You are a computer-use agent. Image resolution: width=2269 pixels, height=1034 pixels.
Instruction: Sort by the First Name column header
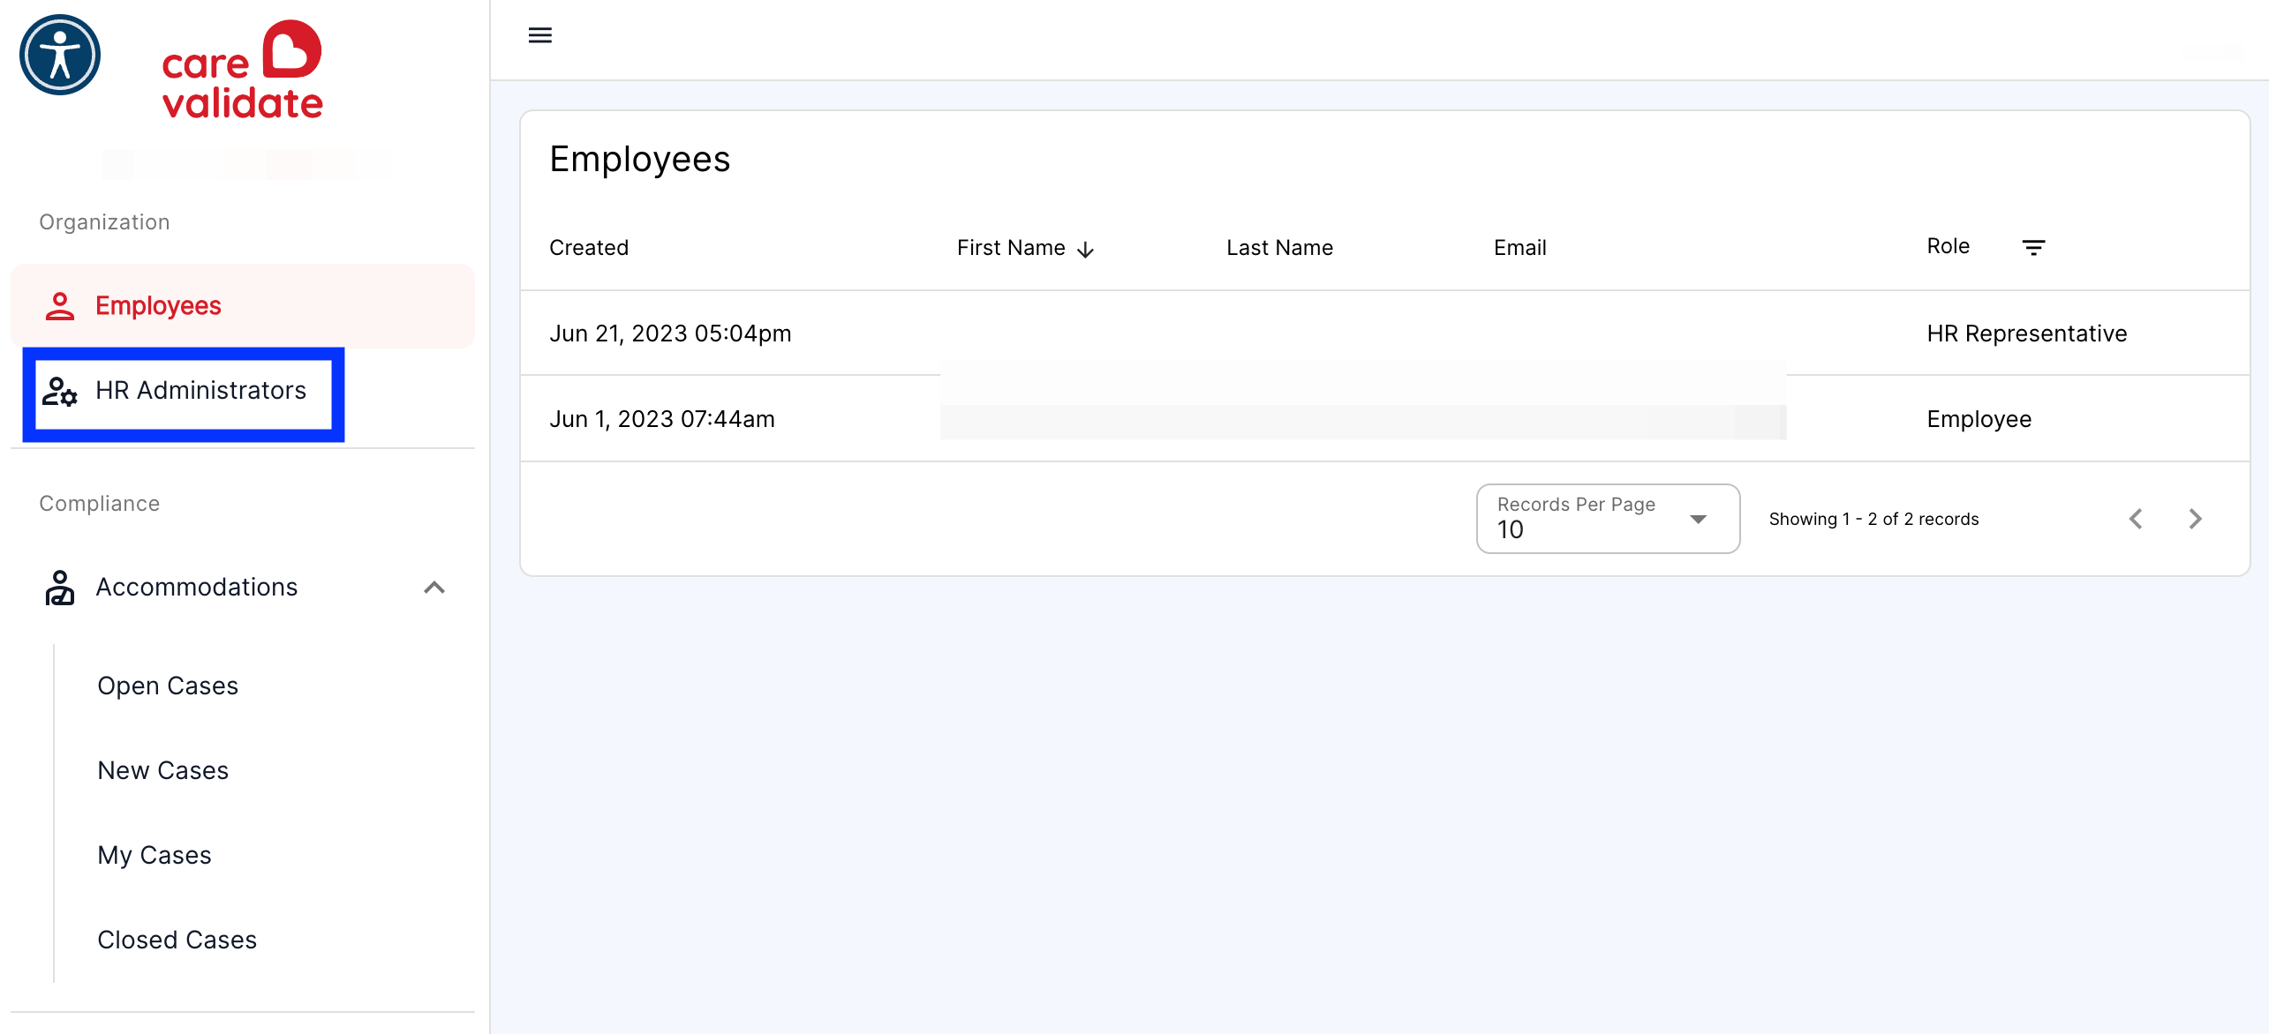point(1011,248)
